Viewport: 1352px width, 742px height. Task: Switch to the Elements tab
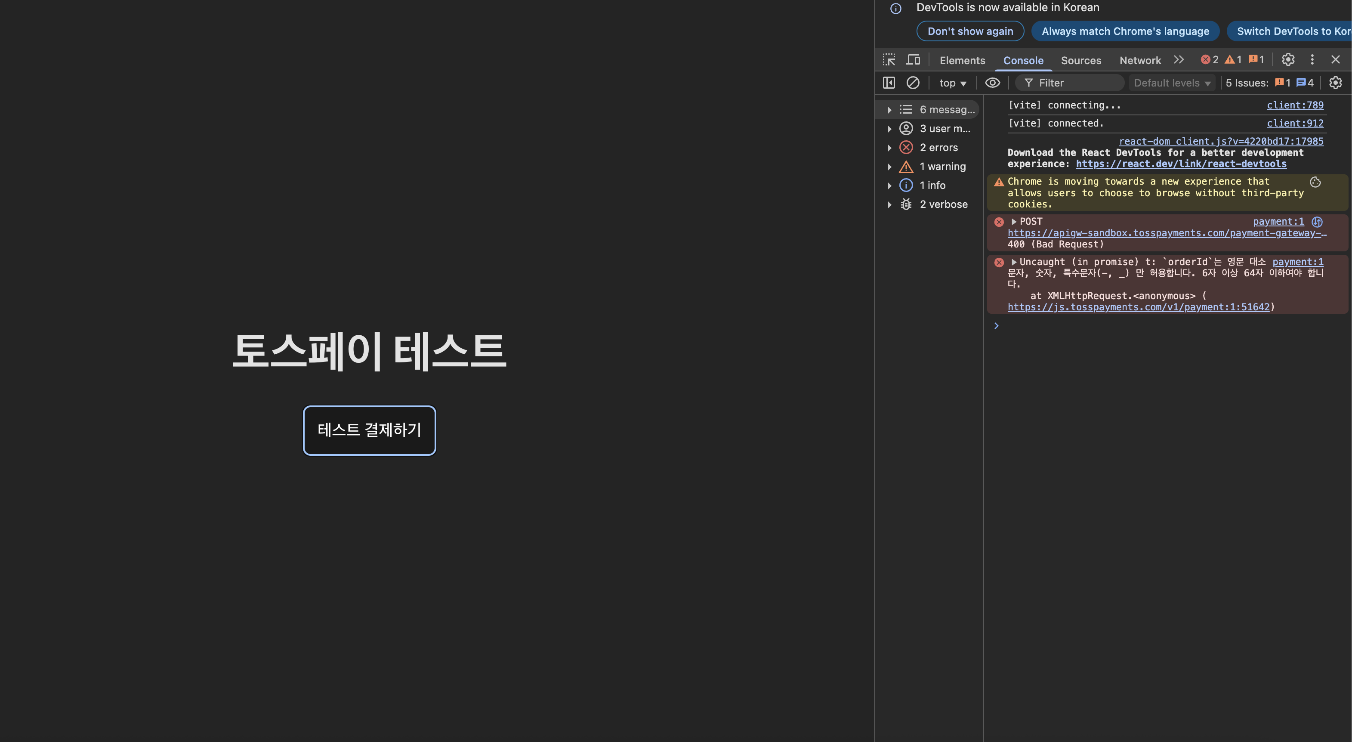962,60
